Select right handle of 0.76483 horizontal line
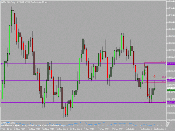The height and width of the screenshot is (131, 175). point(165,64)
